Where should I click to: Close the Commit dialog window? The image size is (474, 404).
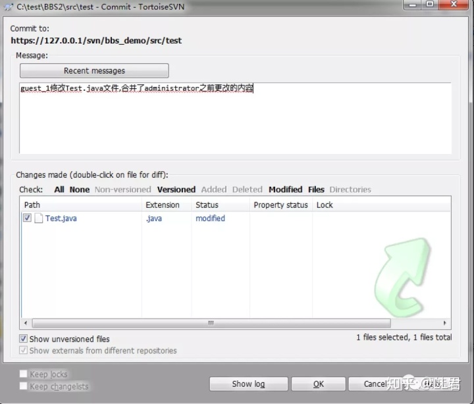click(453, 5)
